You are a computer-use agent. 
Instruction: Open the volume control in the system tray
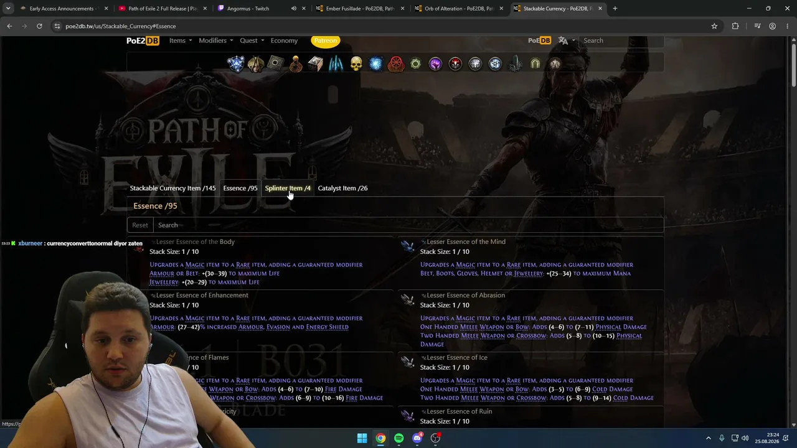[x=745, y=438]
